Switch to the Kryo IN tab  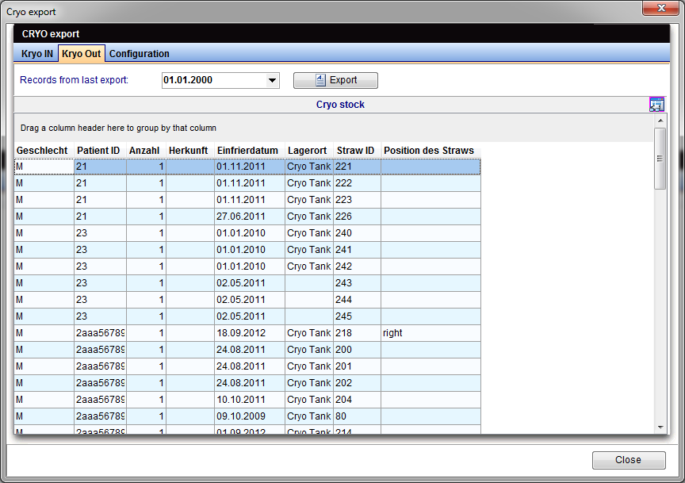click(x=37, y=54)
